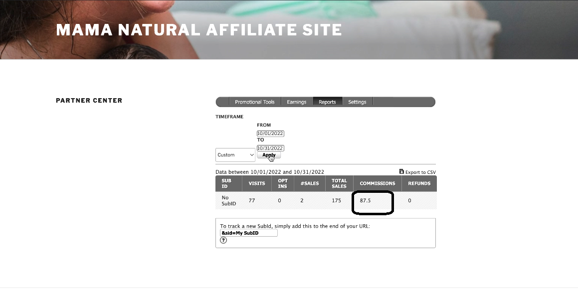Click the SubID URL text field

coord(249,233)
